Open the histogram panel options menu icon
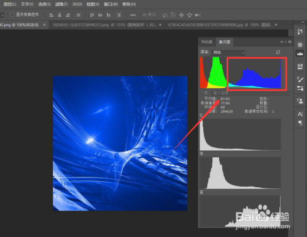 click(x=290, y=42)
